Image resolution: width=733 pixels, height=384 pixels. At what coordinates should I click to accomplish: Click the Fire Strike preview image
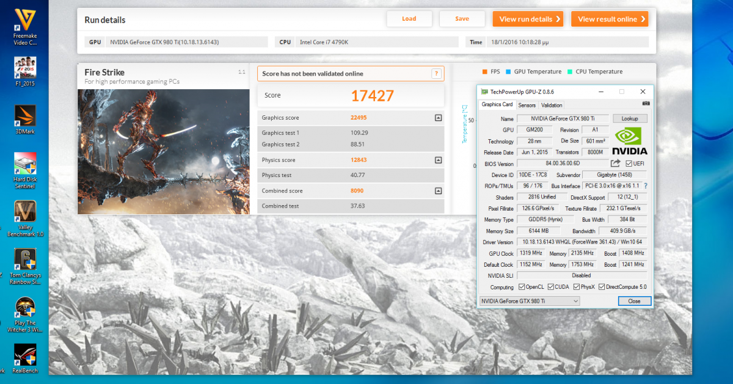(x=164, y=151)
